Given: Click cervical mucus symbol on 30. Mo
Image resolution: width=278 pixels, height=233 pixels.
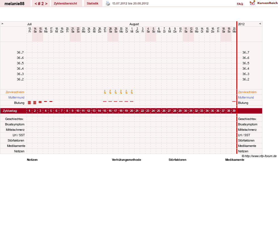Looking at the screenshot, I should (x=121, y=92).
